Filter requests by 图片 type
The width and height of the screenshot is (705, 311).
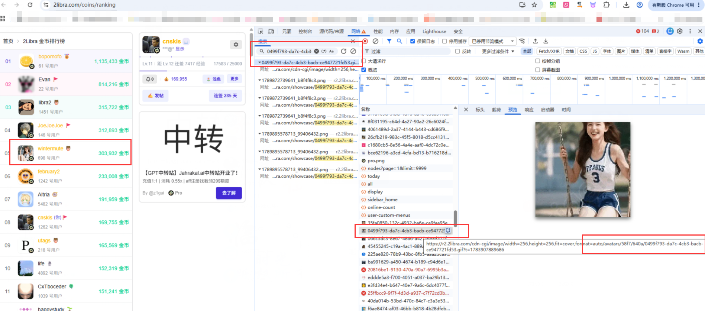coord(621,51)
